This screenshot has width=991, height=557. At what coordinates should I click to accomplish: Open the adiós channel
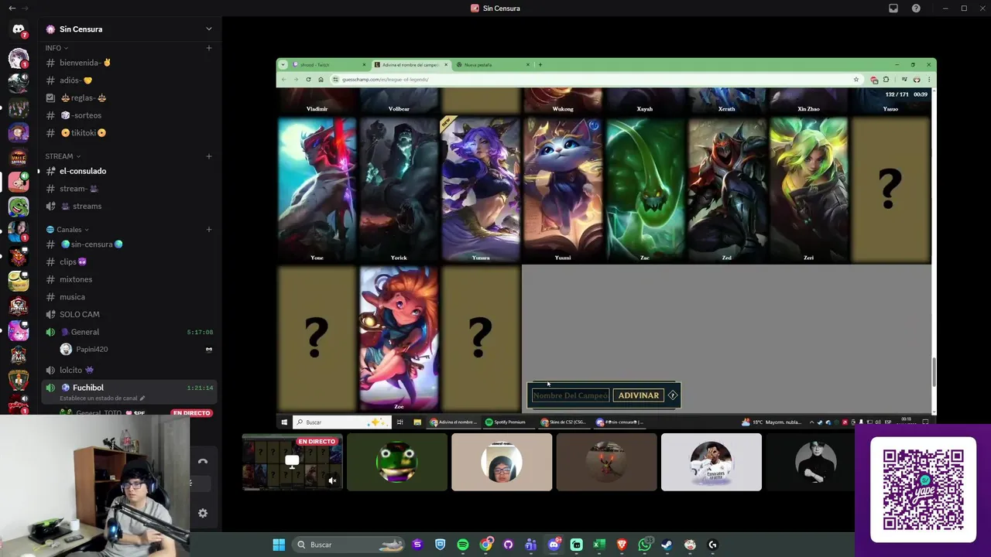128,80
